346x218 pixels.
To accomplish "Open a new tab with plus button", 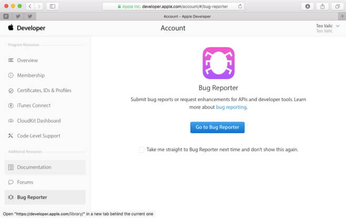I will pyautogui.click(x=342, y=16).
